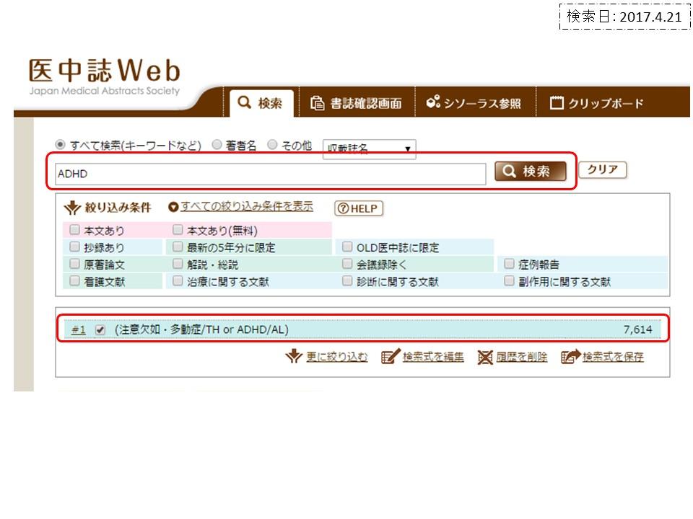Check the 会議録除く checkbox
Image resolution: width=693 pixels, height=519 pixels.
point(347,264)
